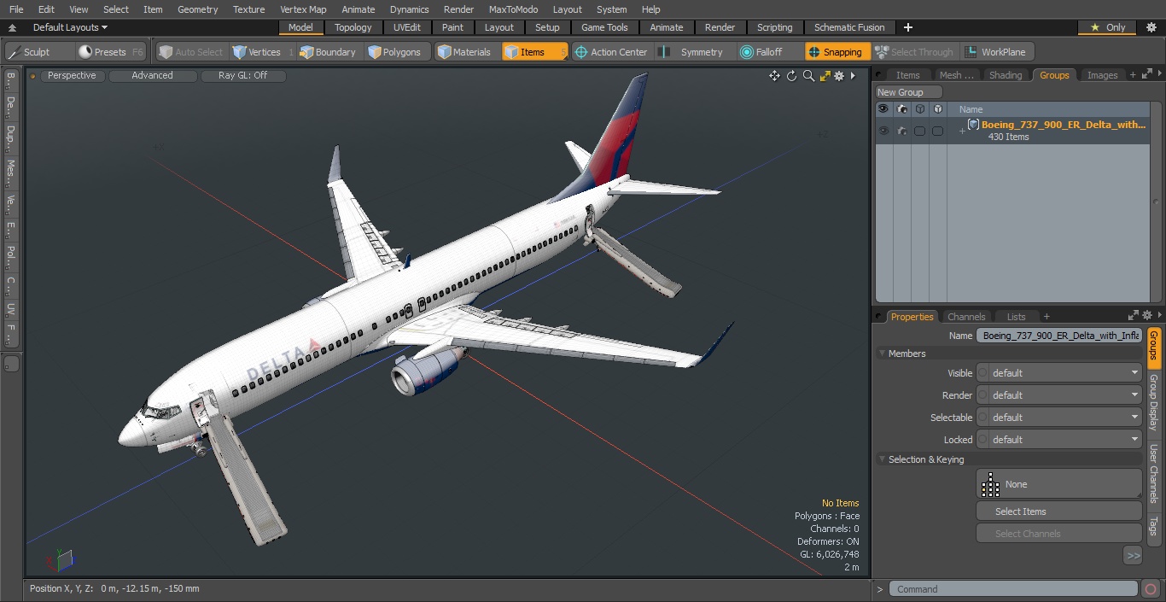Click the record button beside the Command field
Screen dimensions: 1166x602
click(1150, 589)
